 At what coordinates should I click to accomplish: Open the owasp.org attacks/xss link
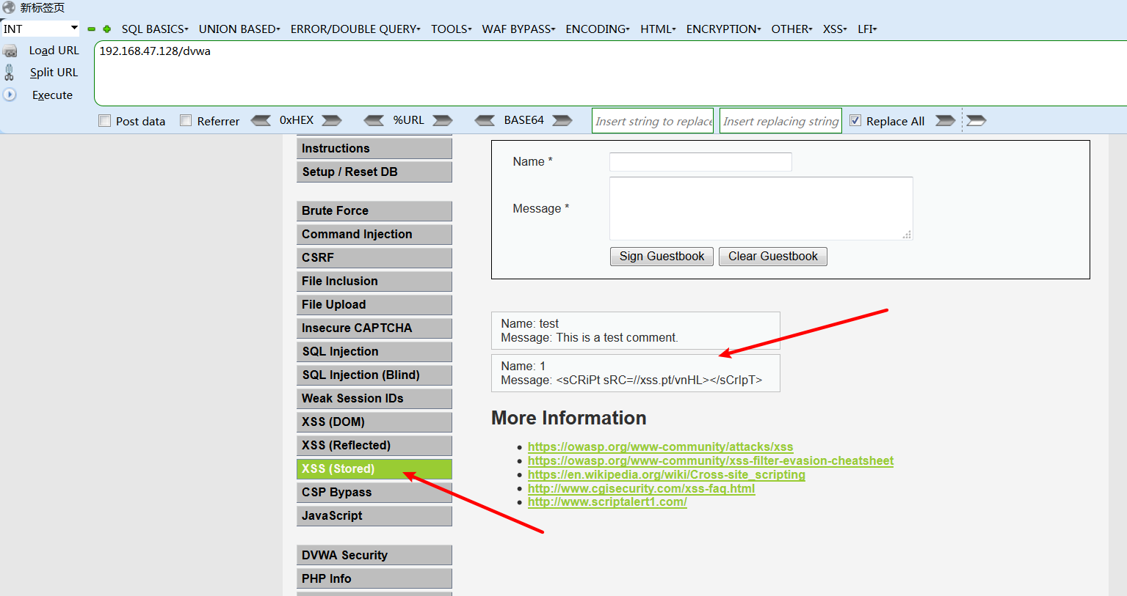pyautogui.click(x=660, y=446)
